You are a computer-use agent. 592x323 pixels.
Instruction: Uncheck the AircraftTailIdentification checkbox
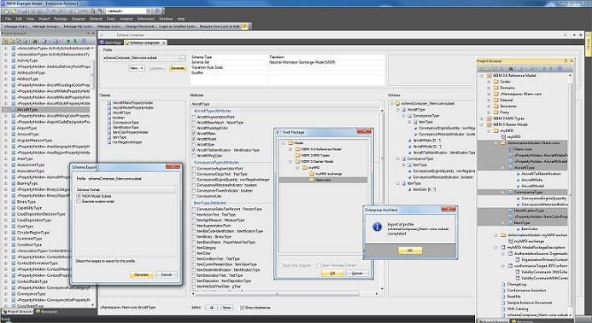coord(194,150)
